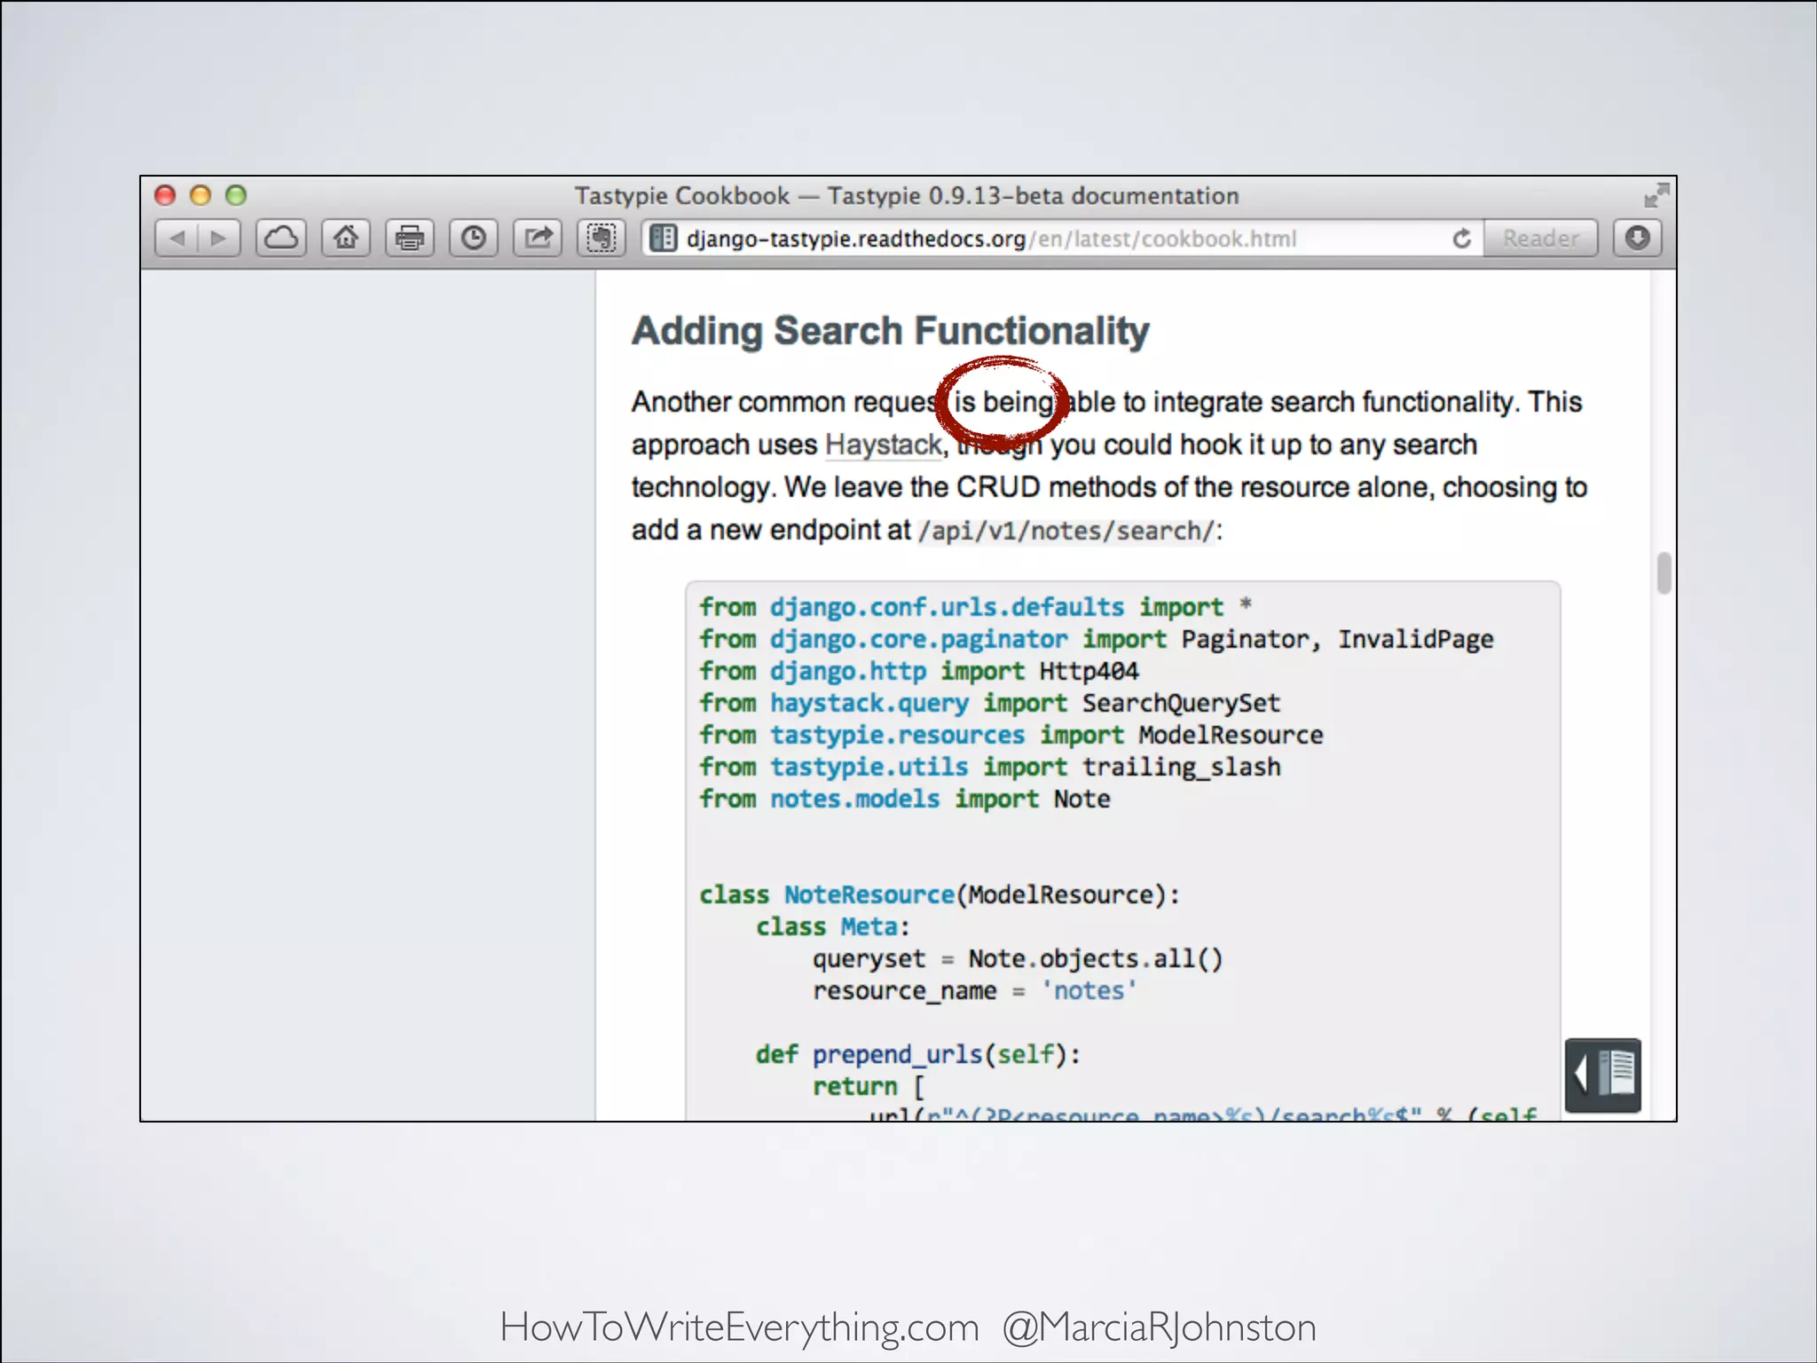Open History clock icon in toolbar
Screen dimensions: 1817x1363
point(473,239)
